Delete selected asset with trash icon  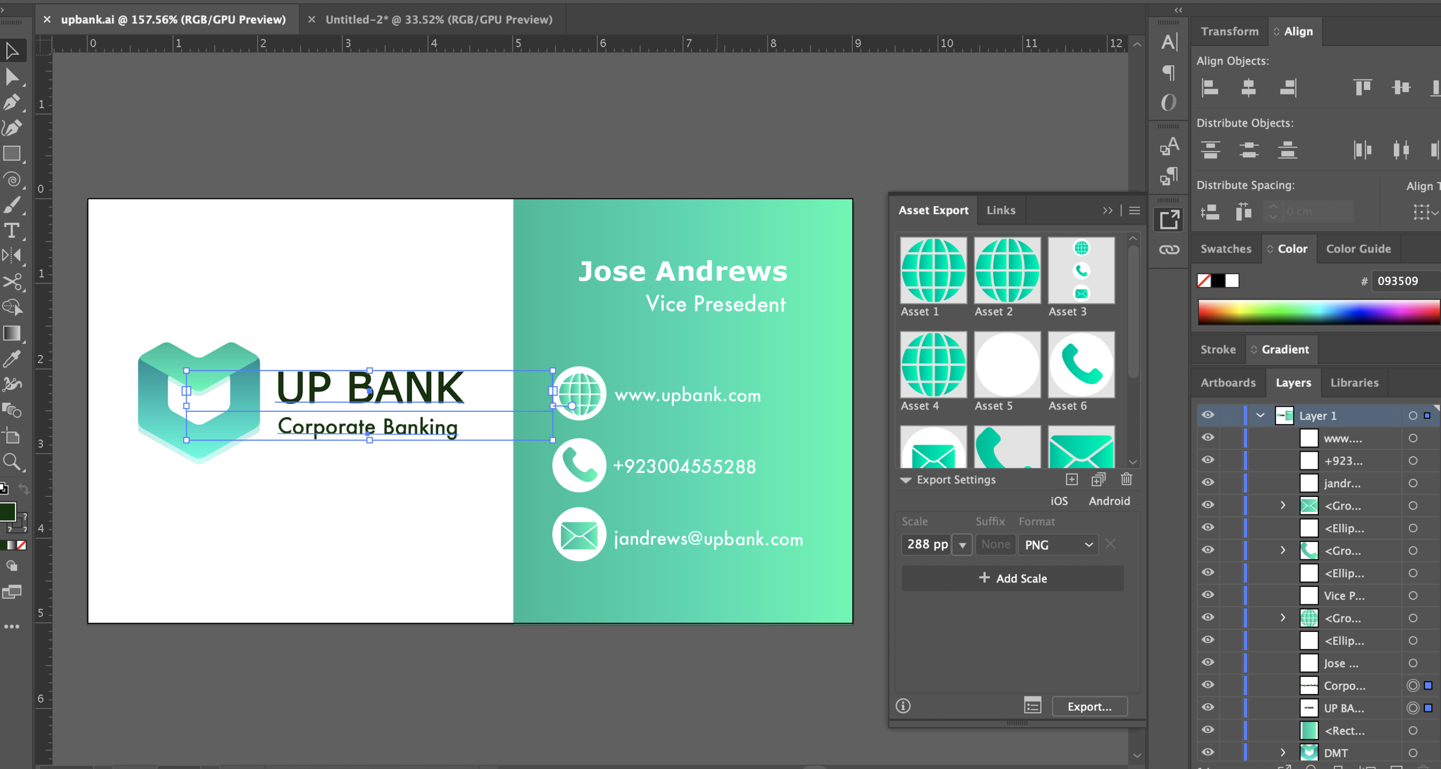pos(1126,479)
